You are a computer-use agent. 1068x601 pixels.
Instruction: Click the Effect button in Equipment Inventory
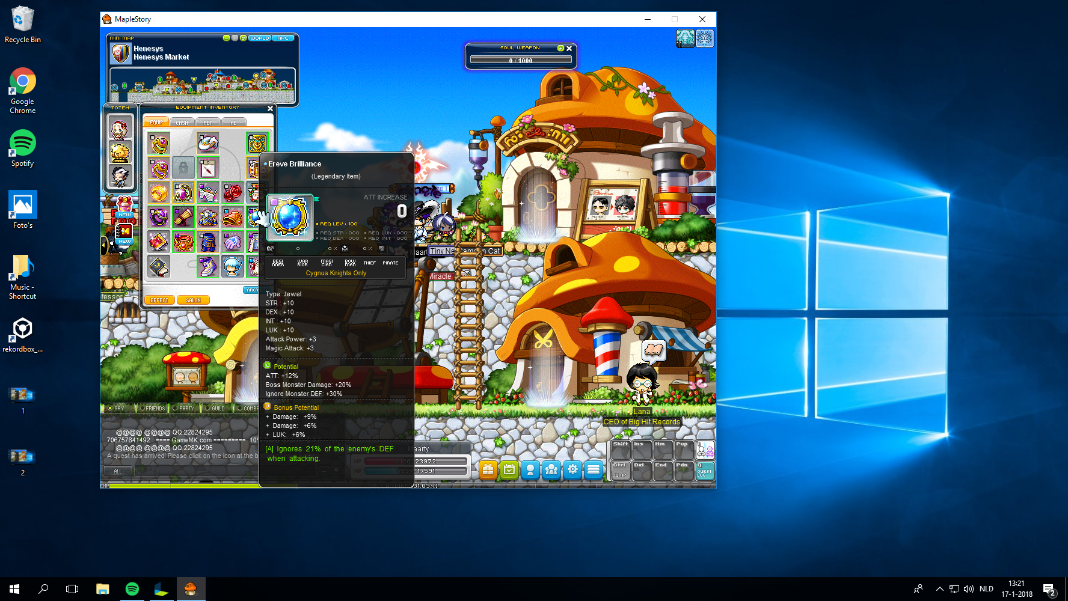(159, 300)
